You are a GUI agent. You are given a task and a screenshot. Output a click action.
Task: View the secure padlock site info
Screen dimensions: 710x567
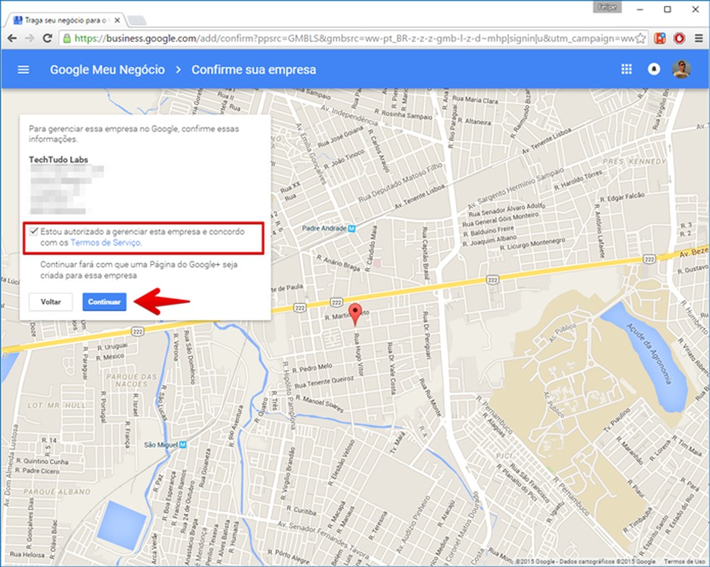tap(66, 38)
